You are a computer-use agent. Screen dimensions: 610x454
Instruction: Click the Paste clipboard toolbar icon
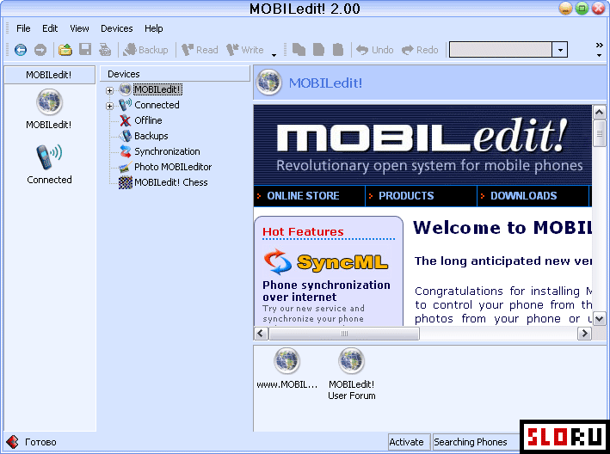tap(338, 50)
